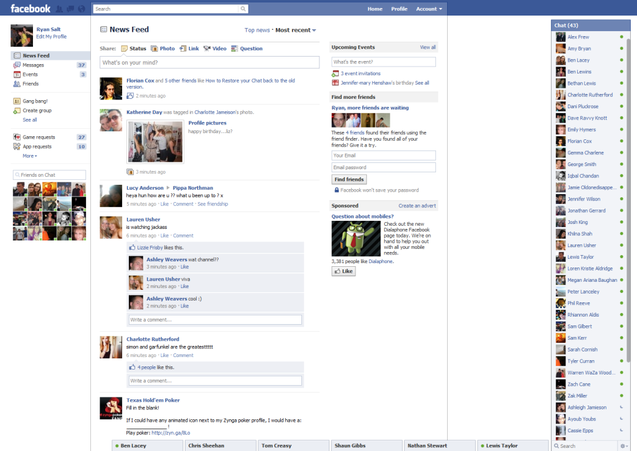Choose the Question share icon
The image size is (637, 451).
235,49
